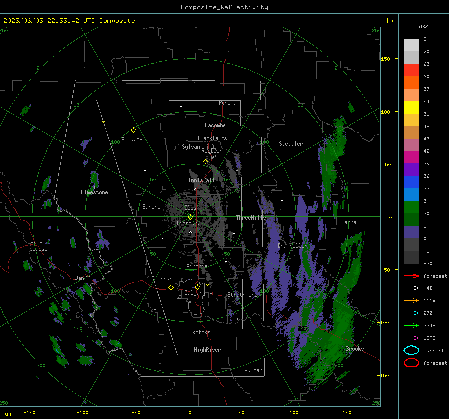Click the cyan 27ZW arrow icon
The width and height of the screenshot is (449, 419).
point(411,313)
